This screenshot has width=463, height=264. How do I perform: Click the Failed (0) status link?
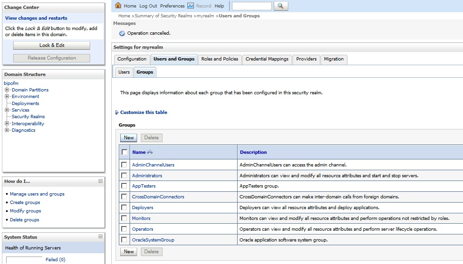pos(55,260)
